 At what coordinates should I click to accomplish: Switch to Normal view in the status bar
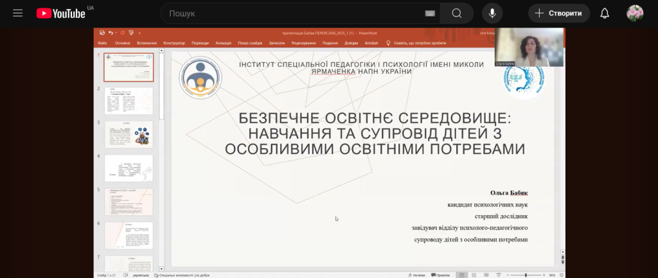pyautogui.click(x=461, y=275)
